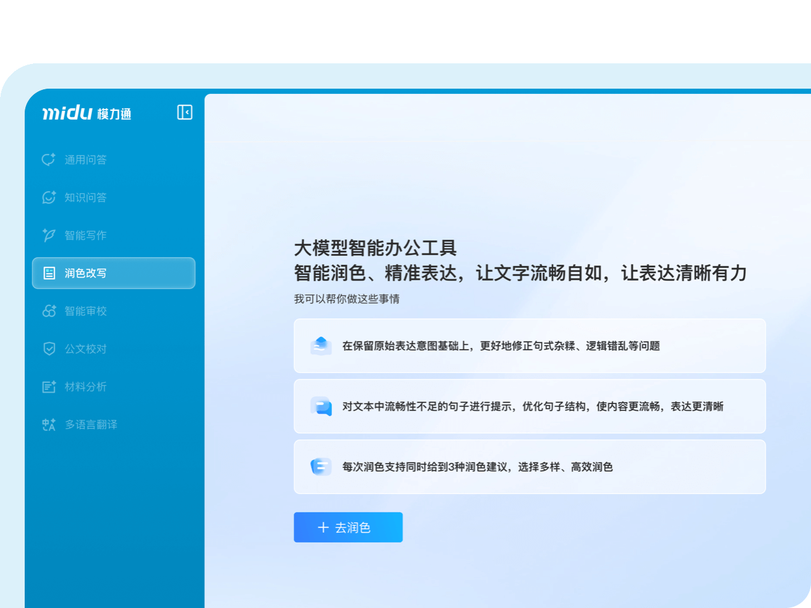Open 材料分析 from the sidebar
This screenshot has height=608, width=811.
(113, 386)
